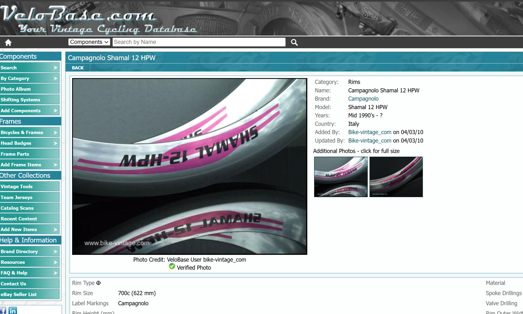Image resolution: width=523 pixels, height=314 pixels.
Task: Open the LinkedIn icon in the sidebar
Action: (x=13, y=311)
